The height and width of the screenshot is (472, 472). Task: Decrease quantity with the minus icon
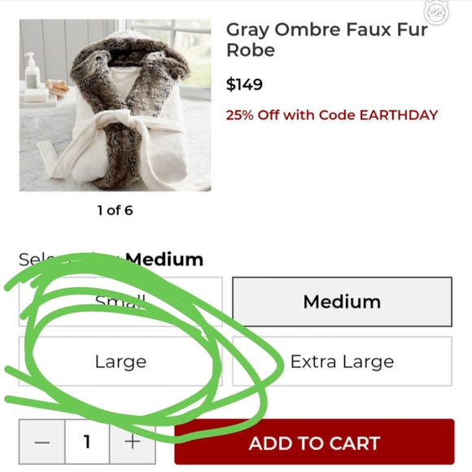click(42, 442)
